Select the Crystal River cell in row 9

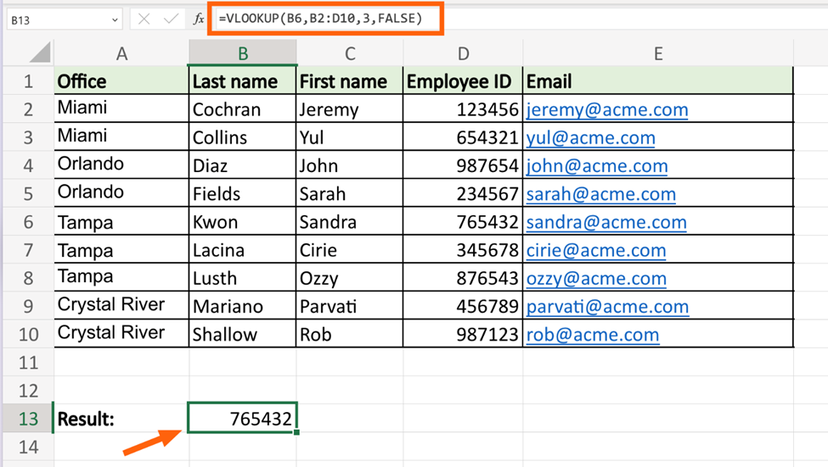[x=121, y=305]
